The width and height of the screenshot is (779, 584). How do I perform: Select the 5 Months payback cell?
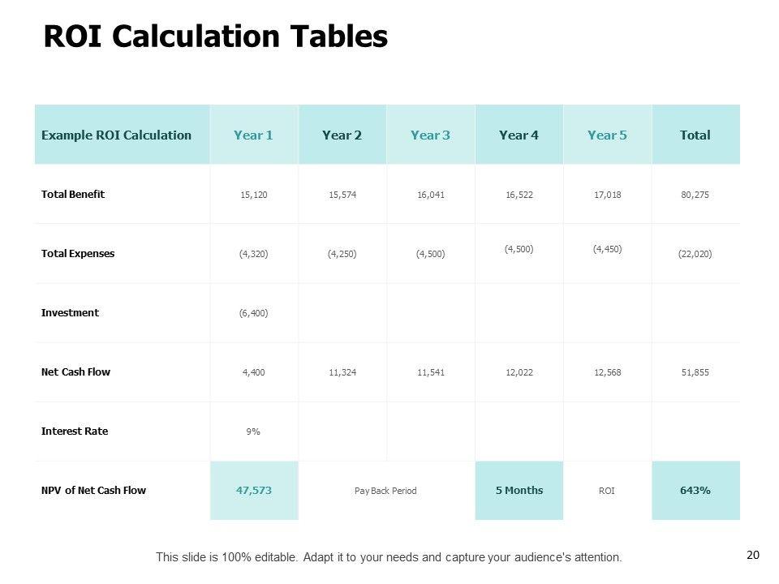point(519,490)
